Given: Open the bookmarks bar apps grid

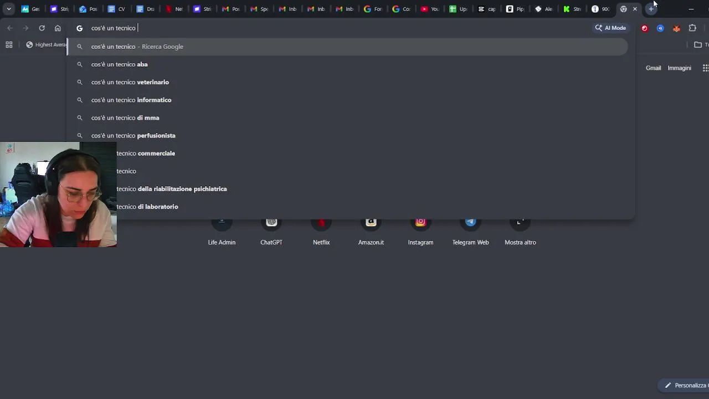Looking at the screenshot, I should pos(9,45).
